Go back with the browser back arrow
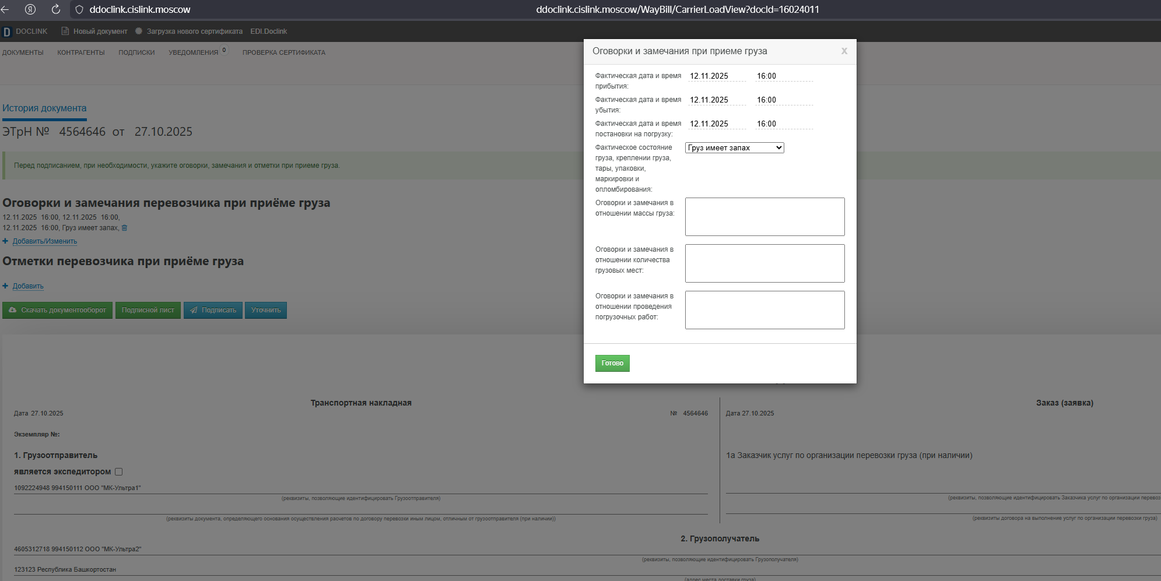Screen dimensions: 1161x581 (5, 9)
